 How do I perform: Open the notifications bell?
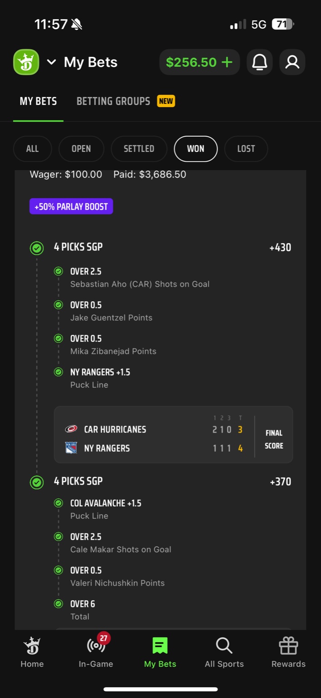259,62
